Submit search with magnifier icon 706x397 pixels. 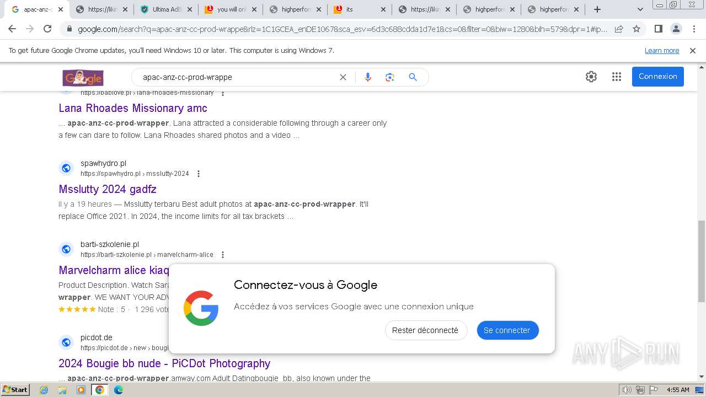(x=413, y=77)
